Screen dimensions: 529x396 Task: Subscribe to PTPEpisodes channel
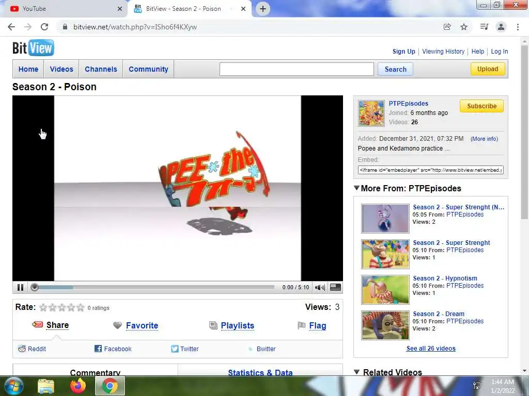pos(481,106)
